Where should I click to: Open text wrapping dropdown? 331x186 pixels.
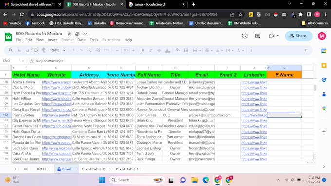229,50
